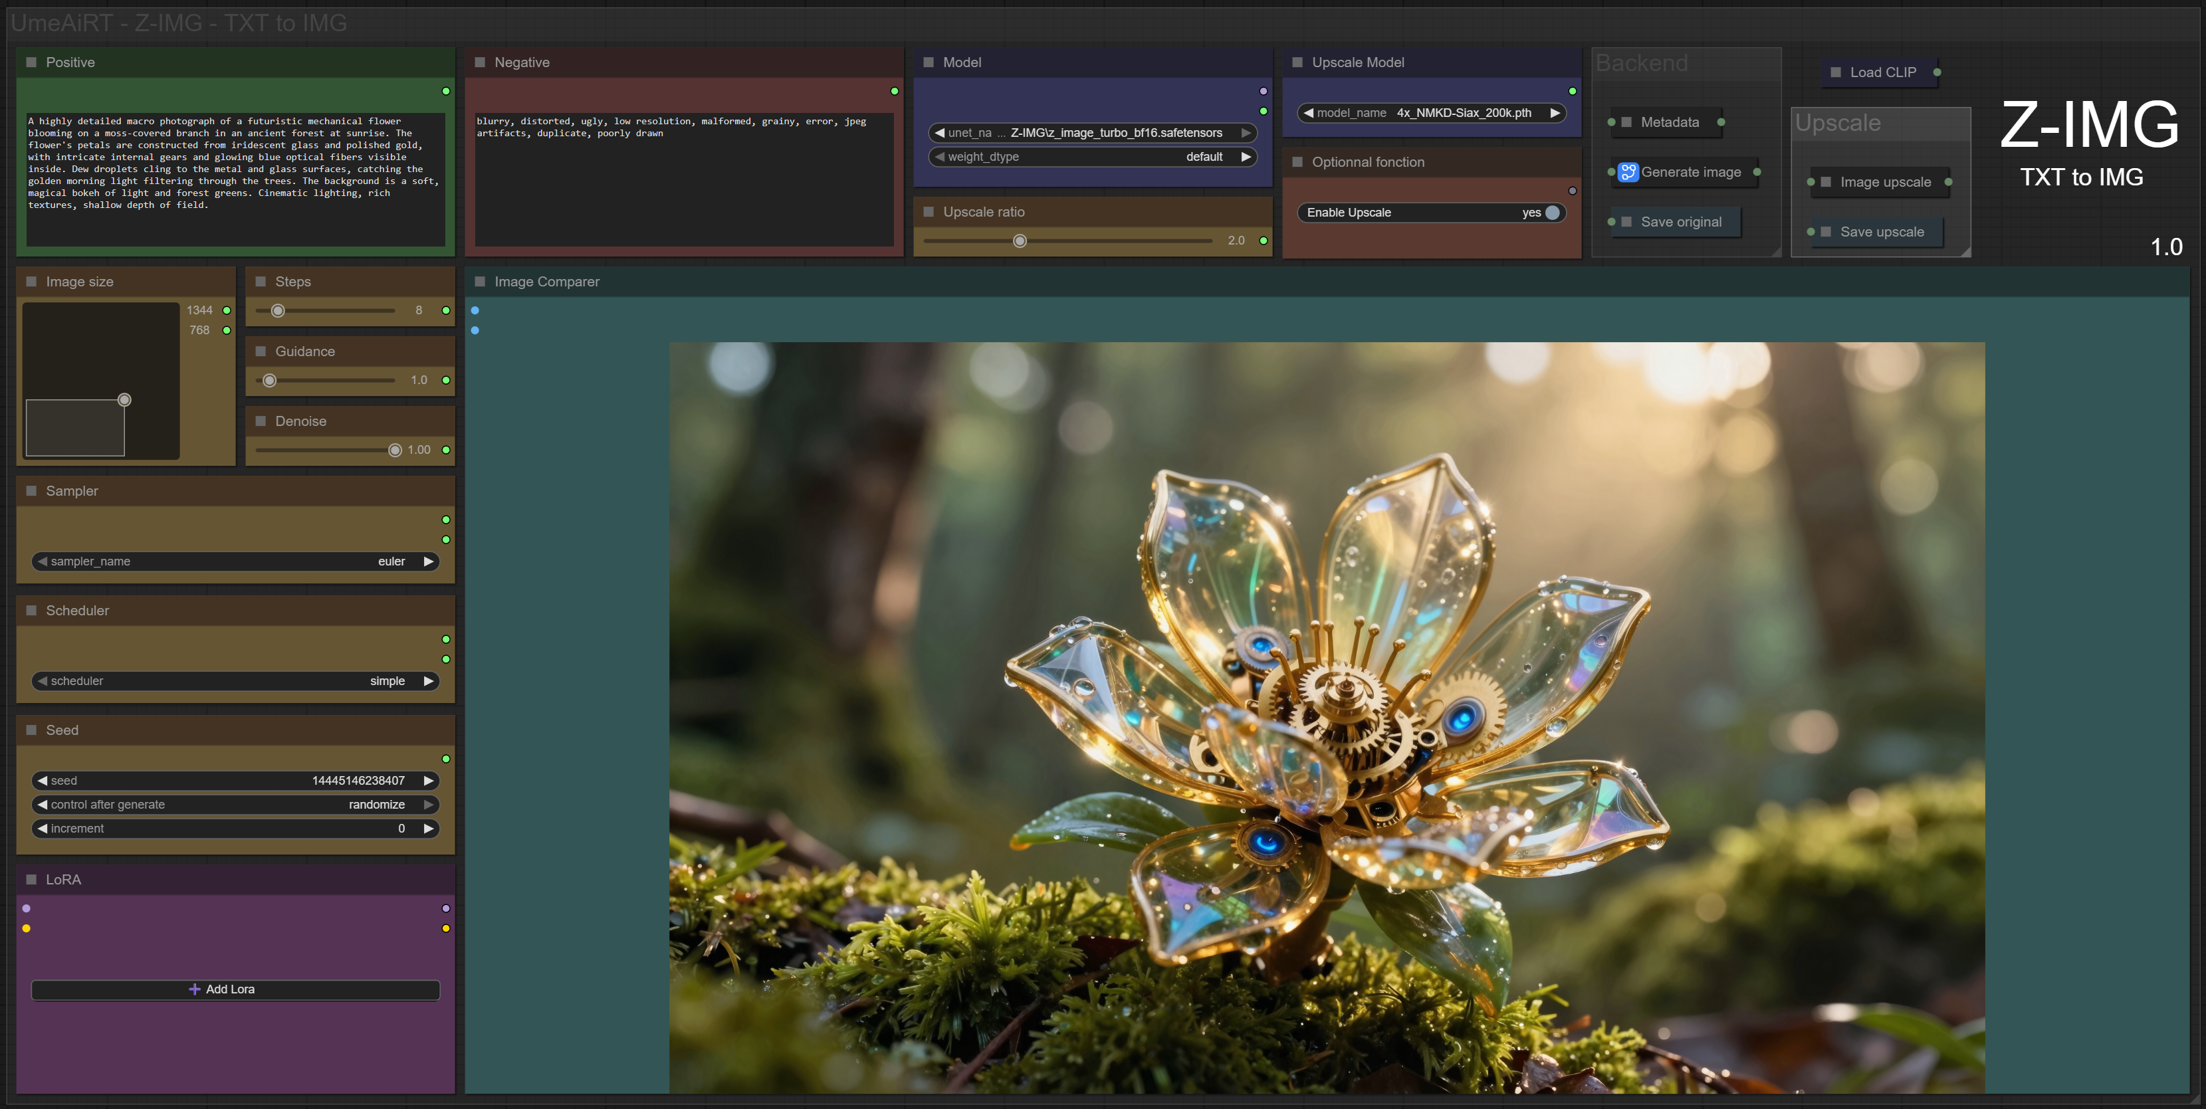Collapse the Positive node via its square icon
The height and width of the screenshot is (1109, 2206).
pyautogui.click(x=32, y=62)
